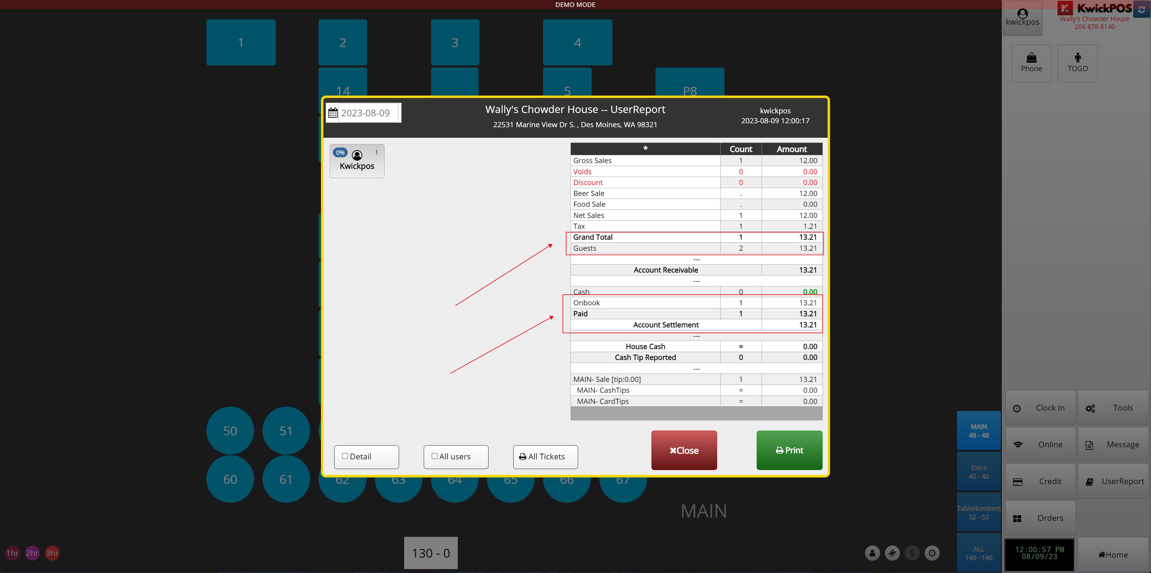Image resolution: width=1151 pixels, height=573 pixels.
Task: Open the kwickpos user profile button
Action: [x=1022, y=18]
